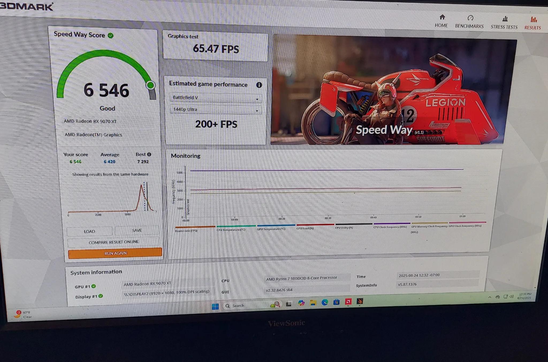Click the score gauge indicator knob
This screenshot has width=548, height=362.
click(x=150, y=85)
